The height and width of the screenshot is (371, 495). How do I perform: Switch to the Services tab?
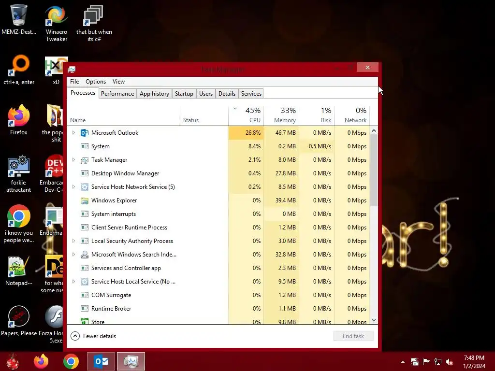(251, 94)
